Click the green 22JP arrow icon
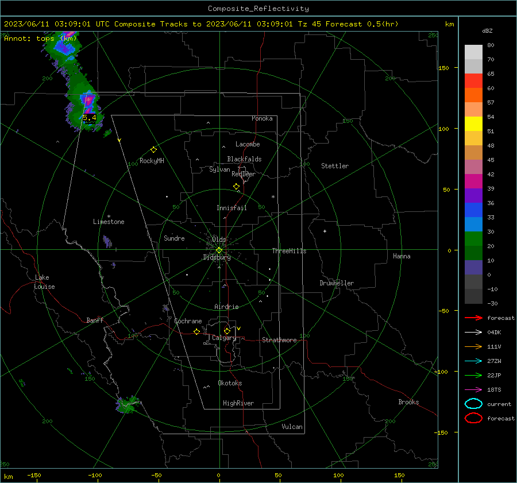This screenshot has width=517, height=483. (x=473, y=375)
